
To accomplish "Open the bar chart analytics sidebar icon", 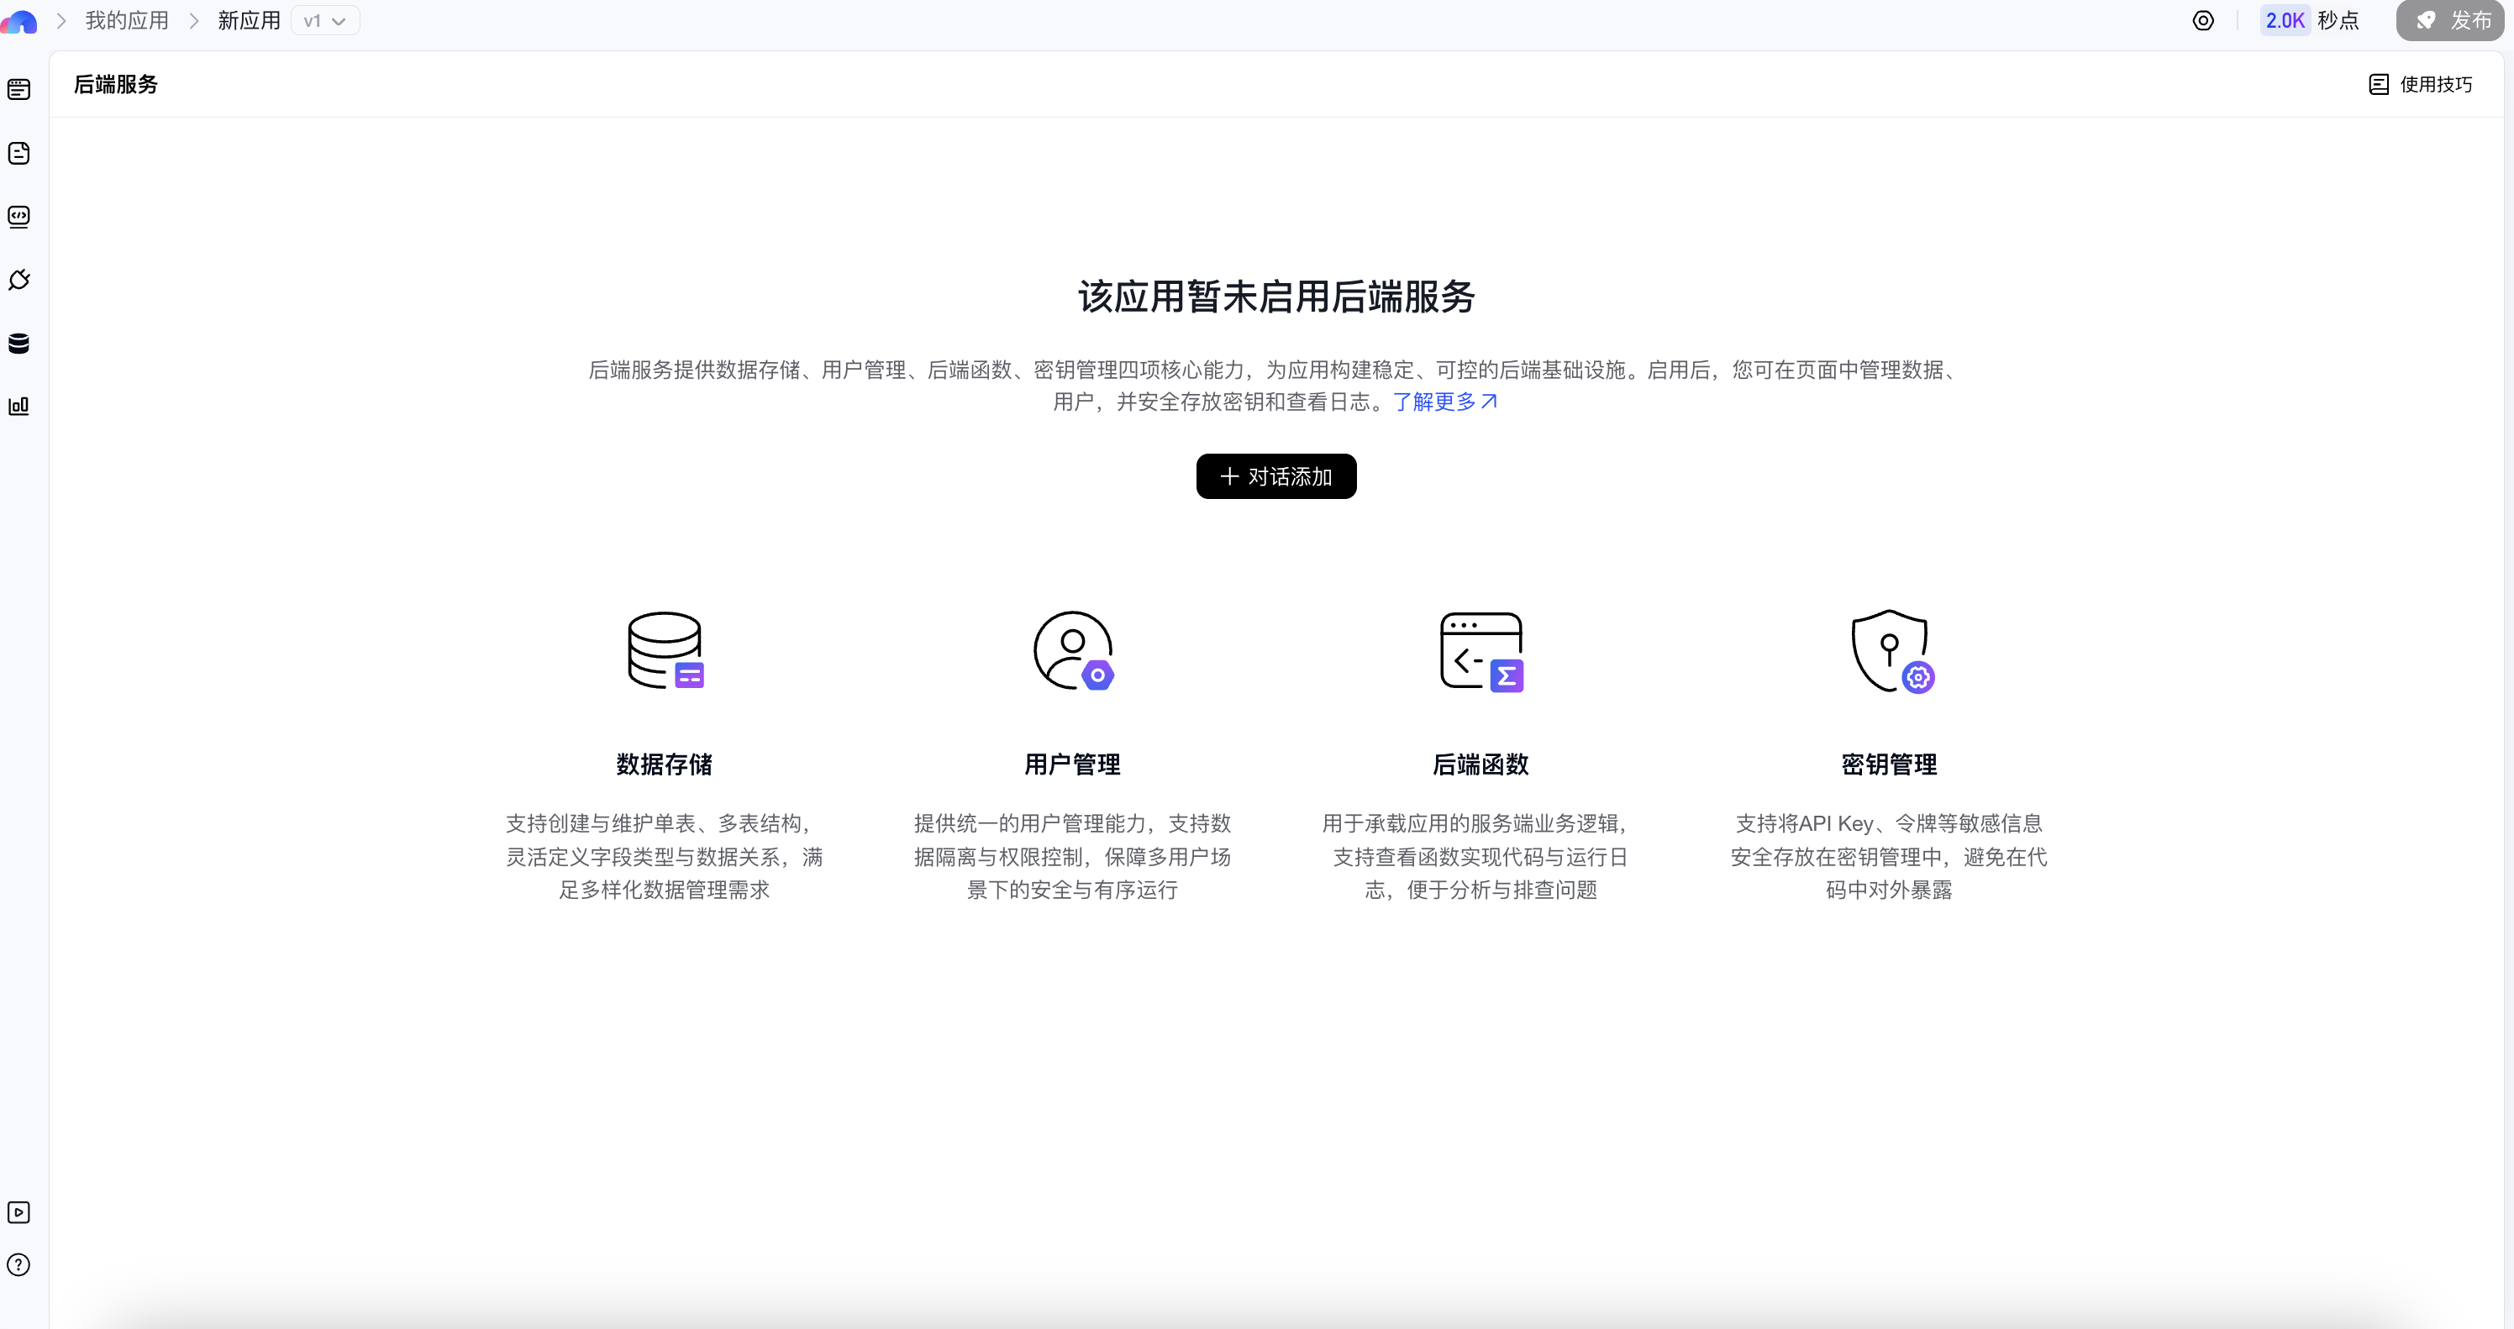I will pos(18,406).
